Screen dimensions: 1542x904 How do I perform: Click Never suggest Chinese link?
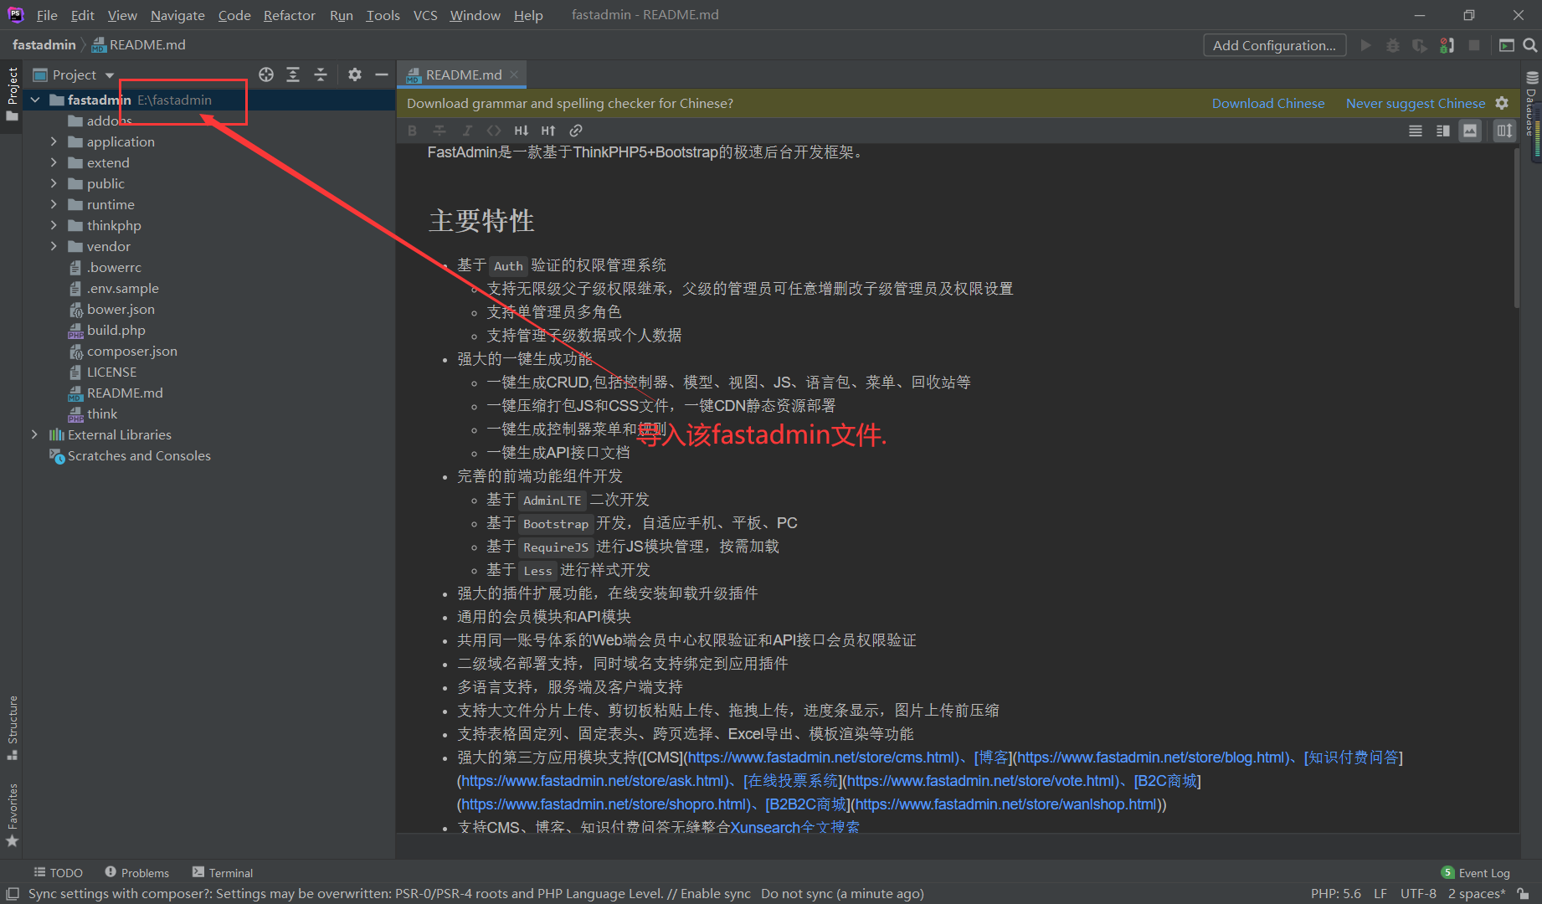pyautogui.click(x=1416, y=103)
